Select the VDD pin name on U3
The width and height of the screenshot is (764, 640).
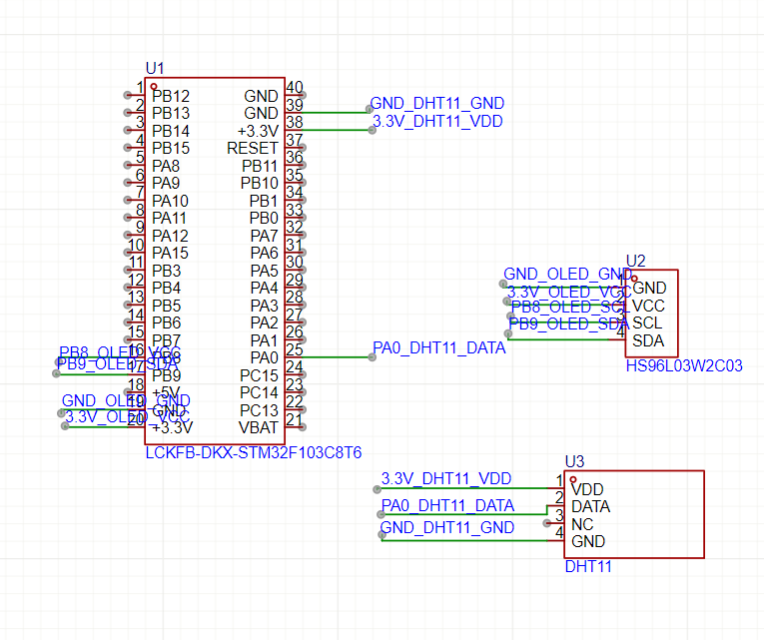coord(587,488)
